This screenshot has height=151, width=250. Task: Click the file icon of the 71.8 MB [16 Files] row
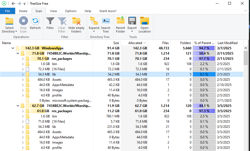[x=27, y=122]
